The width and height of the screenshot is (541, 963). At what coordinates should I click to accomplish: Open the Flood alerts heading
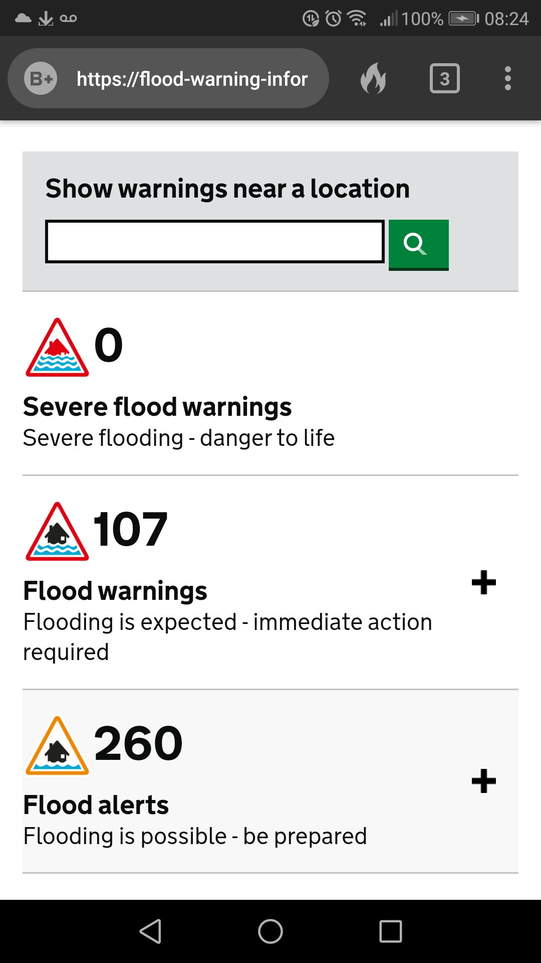pyautogui.click(x=96, y=805)
